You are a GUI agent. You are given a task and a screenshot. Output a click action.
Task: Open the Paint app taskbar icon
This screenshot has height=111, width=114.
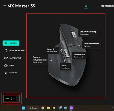click(66, 108)
